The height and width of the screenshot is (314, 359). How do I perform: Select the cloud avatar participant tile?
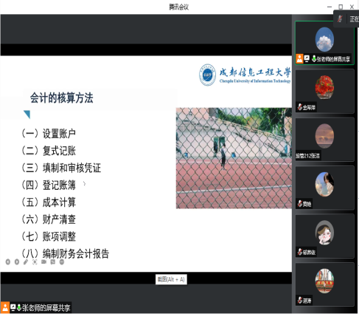pyautogui.click(x=324, y=43)
